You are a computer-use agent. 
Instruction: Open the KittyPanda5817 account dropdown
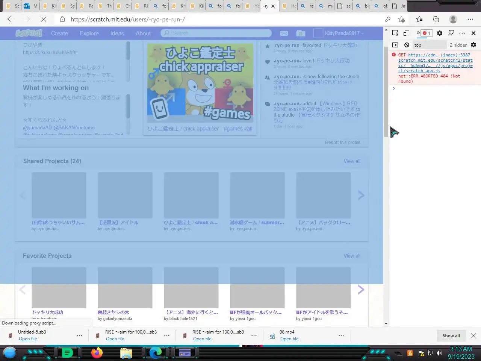point(339,33)
